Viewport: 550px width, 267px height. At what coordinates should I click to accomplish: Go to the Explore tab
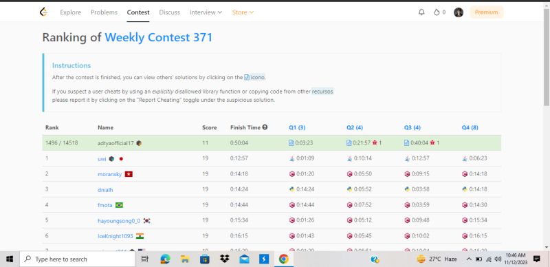tap(71, 12)
